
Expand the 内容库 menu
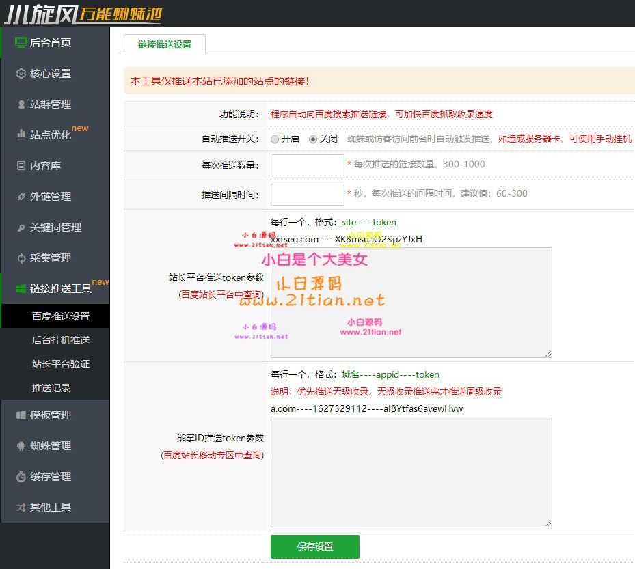coord(55,165)
